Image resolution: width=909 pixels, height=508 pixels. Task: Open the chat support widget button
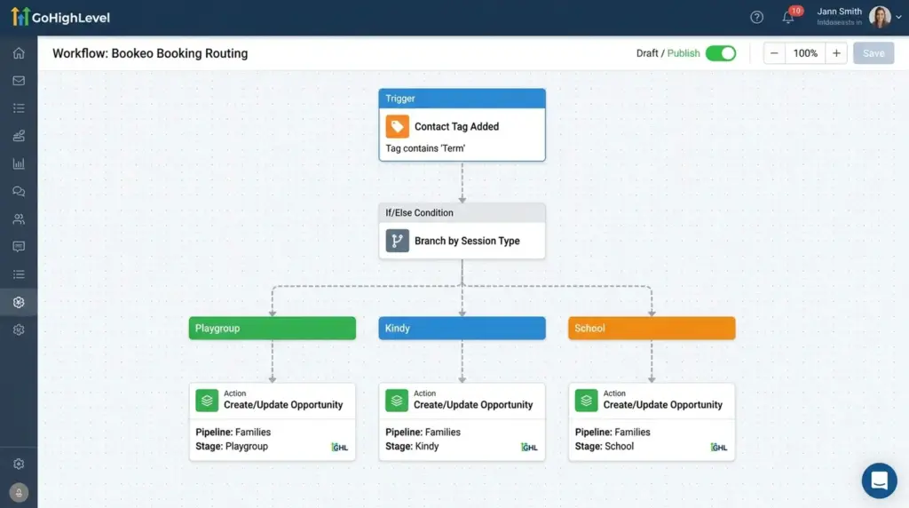point(879,480)
